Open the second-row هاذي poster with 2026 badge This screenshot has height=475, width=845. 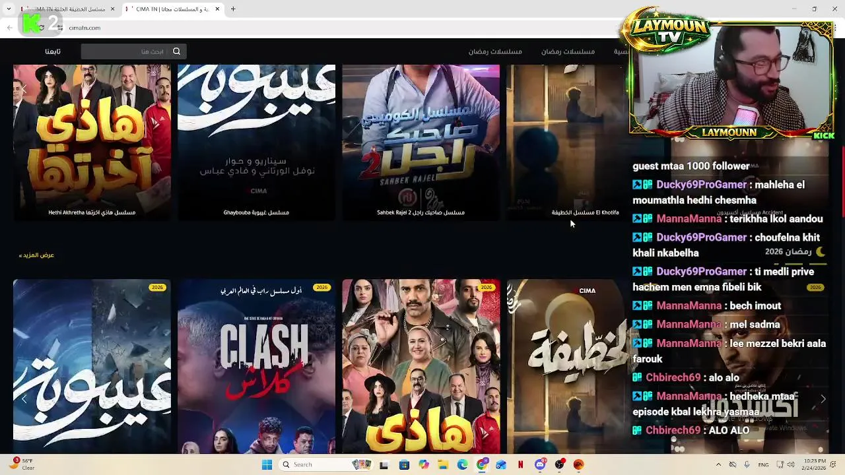point(421,366)
